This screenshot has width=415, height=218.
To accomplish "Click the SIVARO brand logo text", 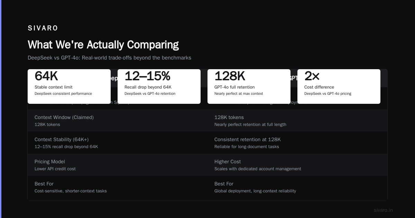I will click(x=43, y=28).
